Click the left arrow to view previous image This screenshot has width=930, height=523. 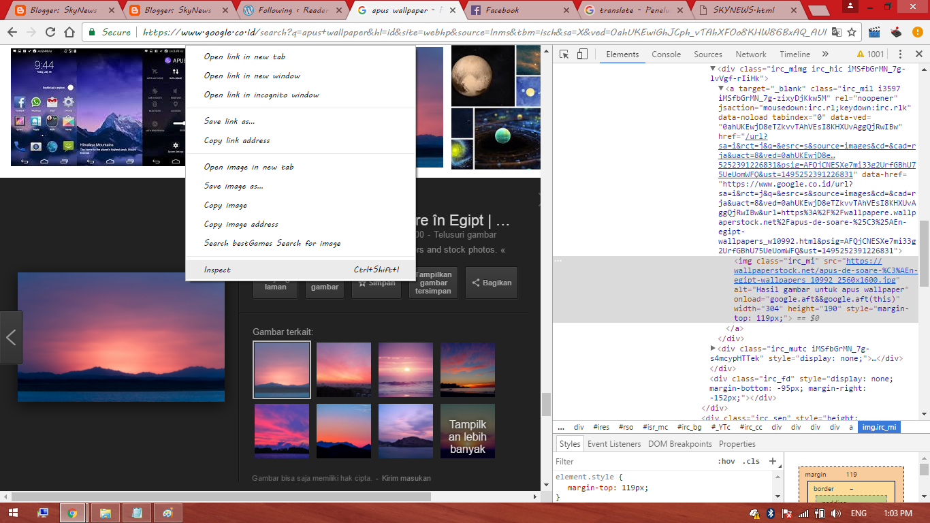[11, 337]
